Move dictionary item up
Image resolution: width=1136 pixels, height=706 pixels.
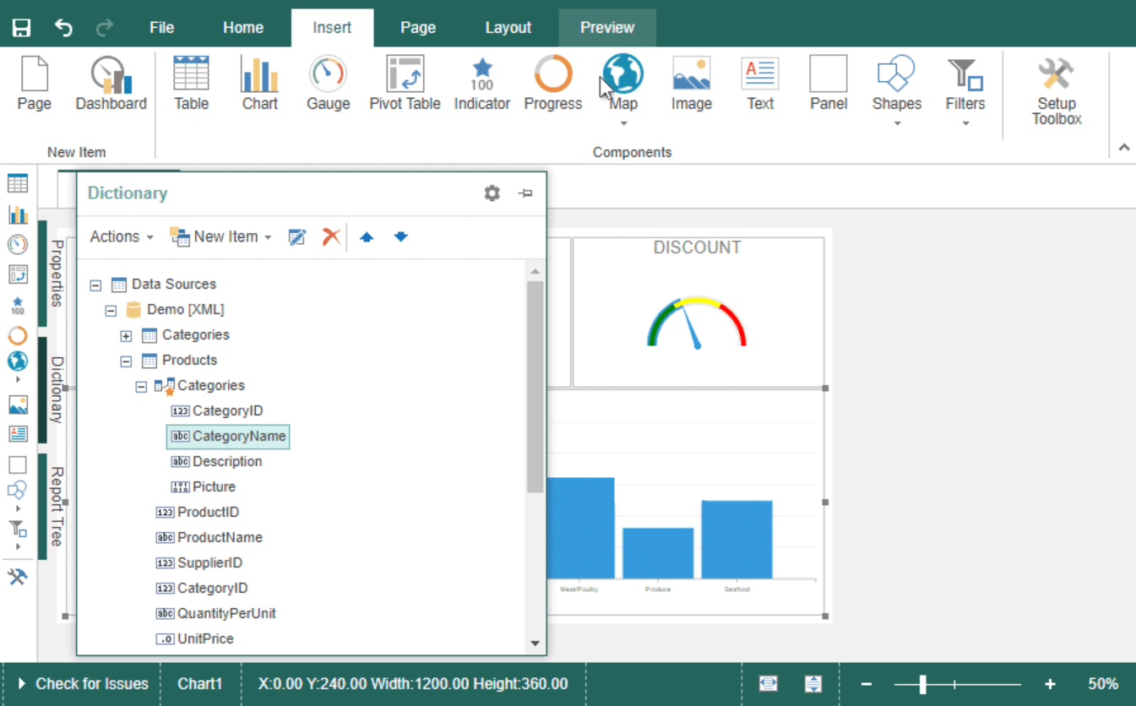click(x=367, y=237)
